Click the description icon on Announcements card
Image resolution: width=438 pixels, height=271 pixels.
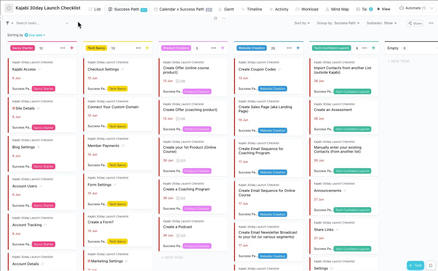[x=345, y=191]
